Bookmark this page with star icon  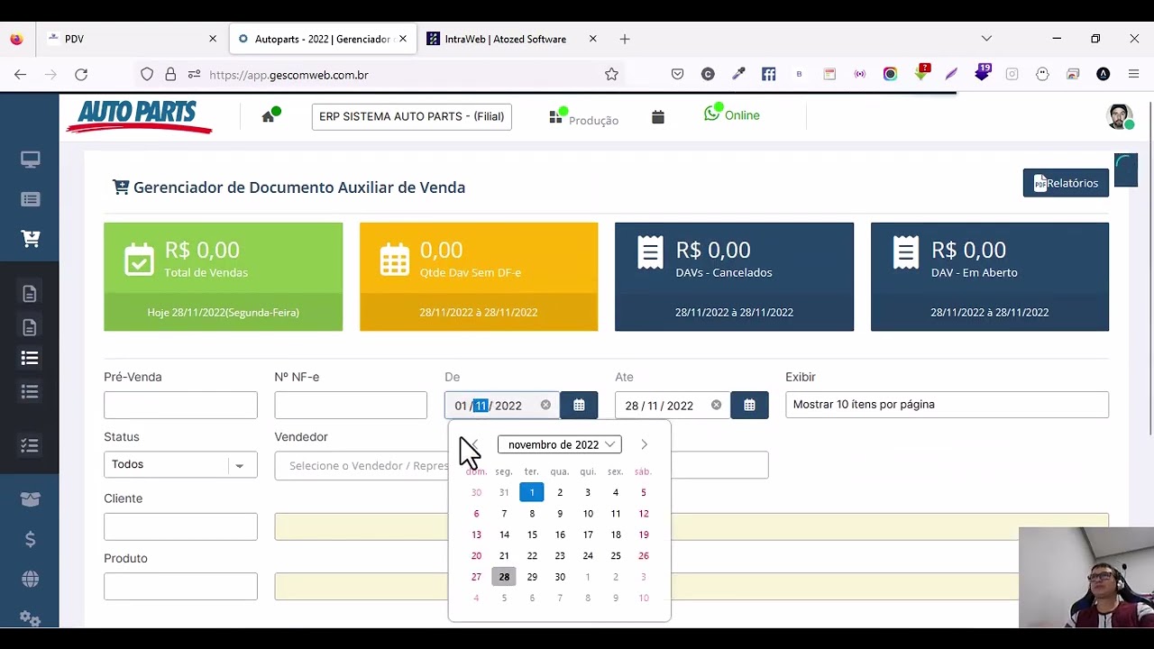click(611, 75)
